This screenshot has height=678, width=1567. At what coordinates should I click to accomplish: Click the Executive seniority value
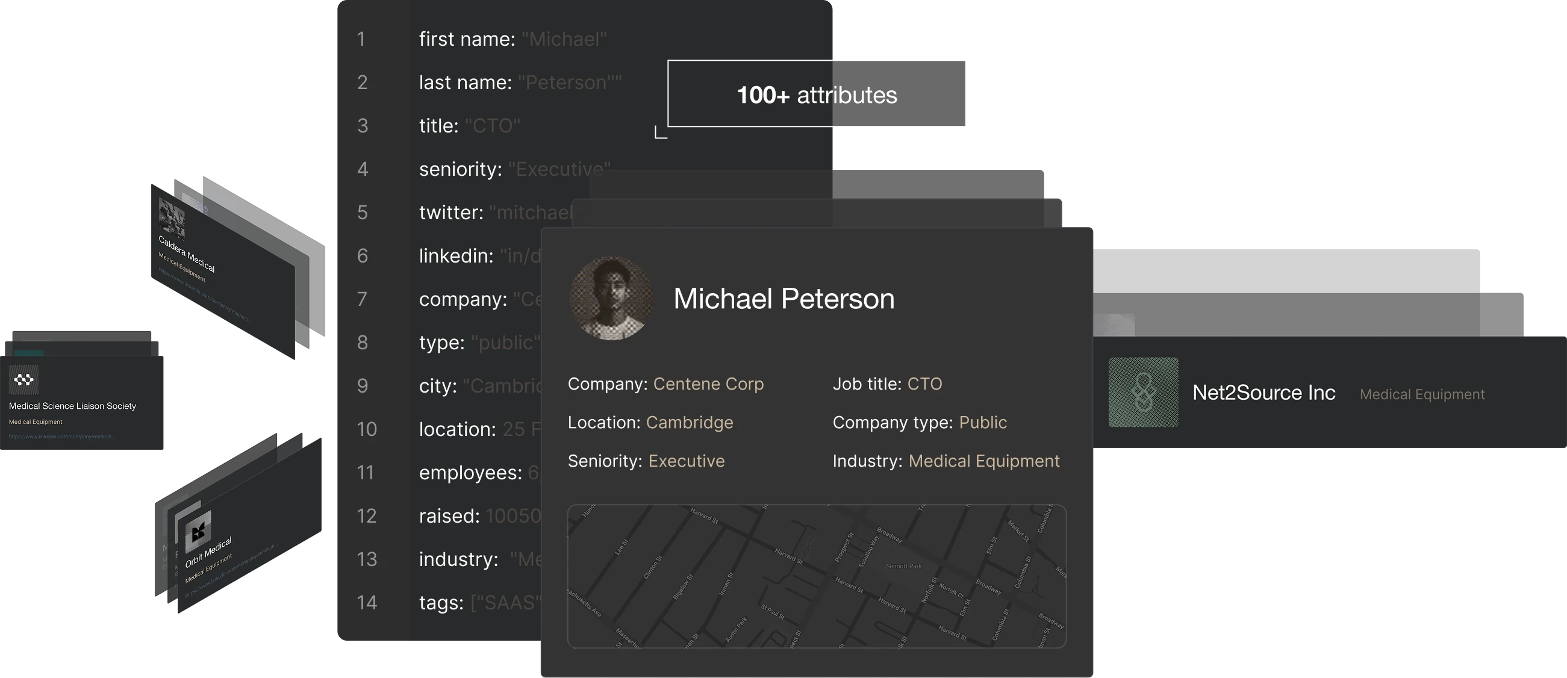pyautogui.click(x=686, y=461)
